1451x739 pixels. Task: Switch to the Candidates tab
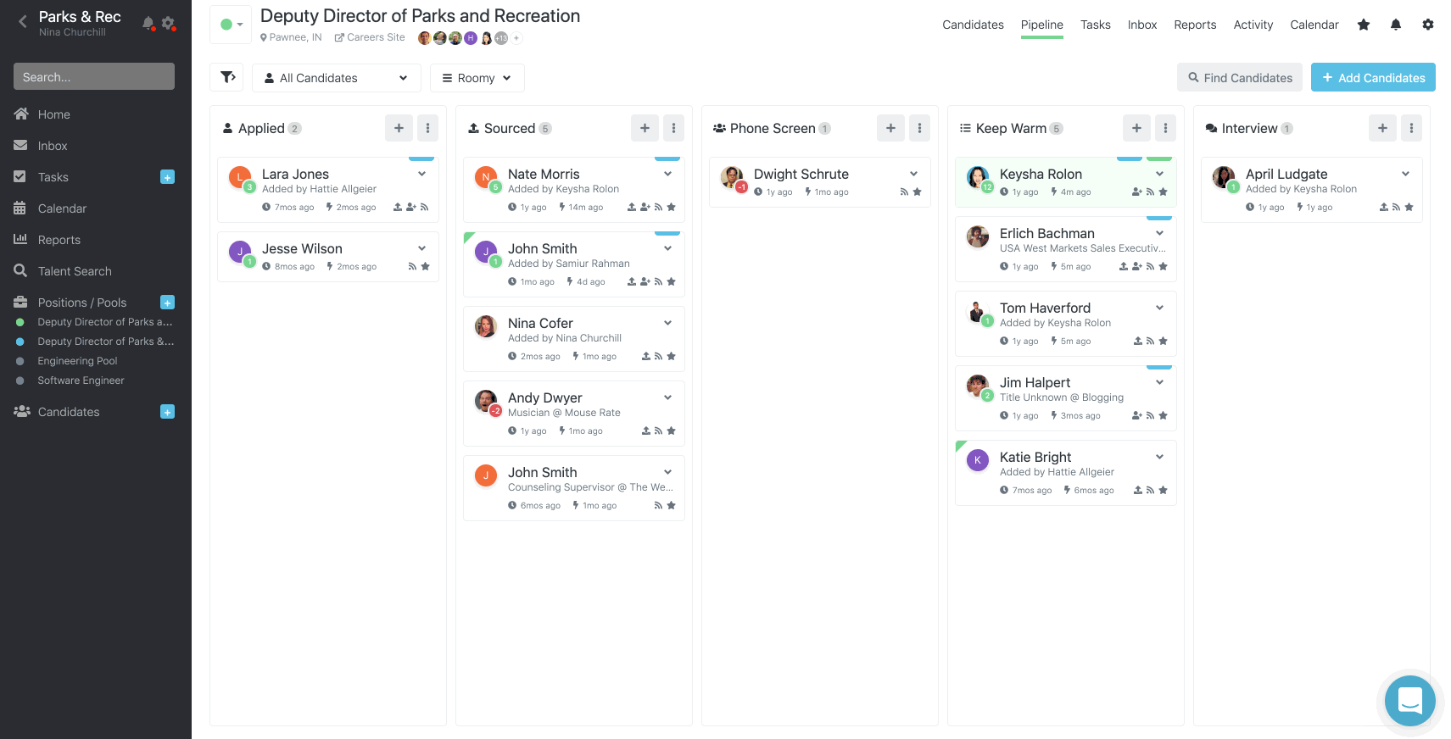pyautogui.click(x=973, y=25)
